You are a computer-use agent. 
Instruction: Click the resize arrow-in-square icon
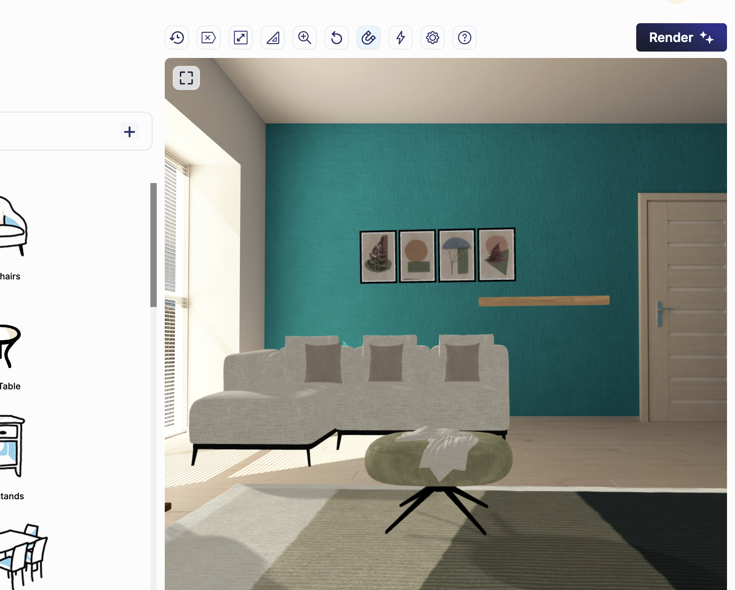click(241, 38)
